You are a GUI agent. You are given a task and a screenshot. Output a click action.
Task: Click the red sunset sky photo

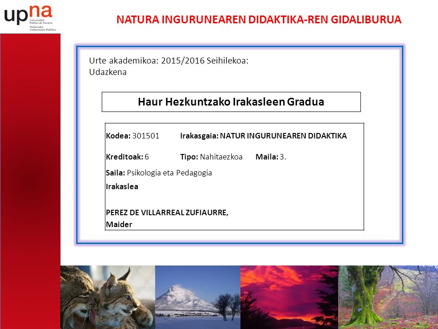click(x=289, y=297)
